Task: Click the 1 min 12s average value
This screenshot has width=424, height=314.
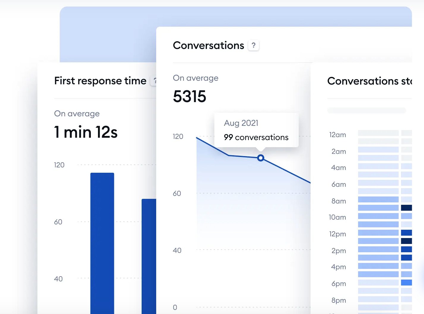Action: point(86,132)
